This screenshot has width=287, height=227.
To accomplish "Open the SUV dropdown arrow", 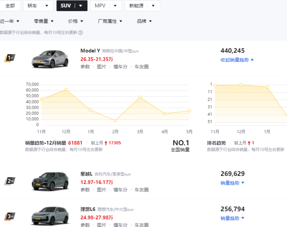I will point(81,6).
